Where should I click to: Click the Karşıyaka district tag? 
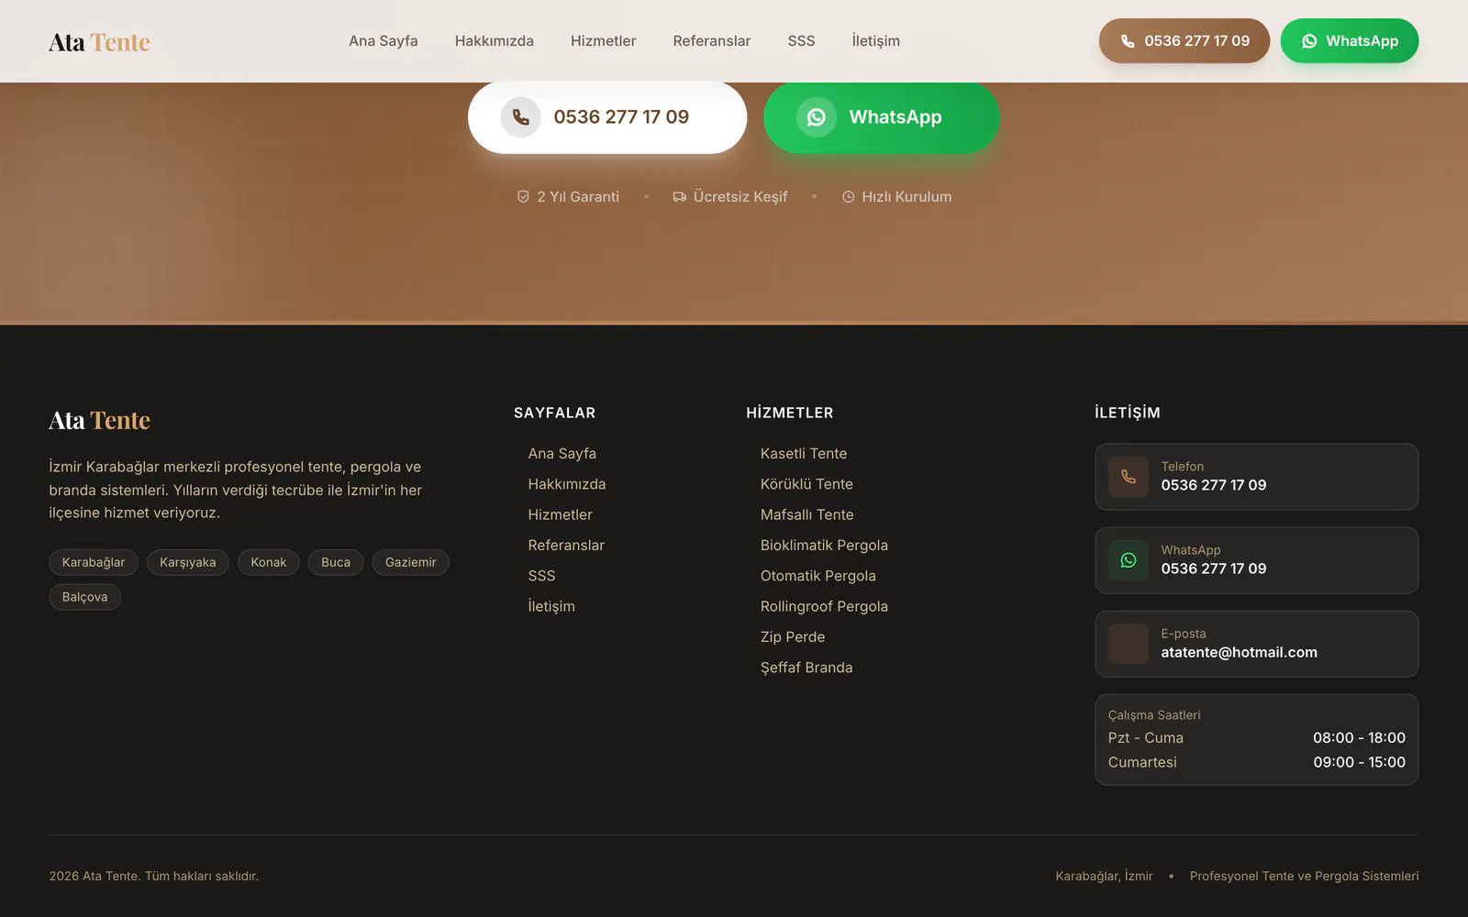[x=188, y=562]
